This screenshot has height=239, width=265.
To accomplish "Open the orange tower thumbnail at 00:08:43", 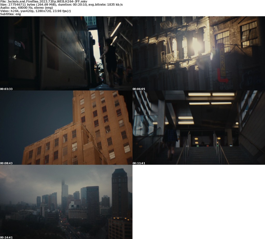I will click(66, 127).
